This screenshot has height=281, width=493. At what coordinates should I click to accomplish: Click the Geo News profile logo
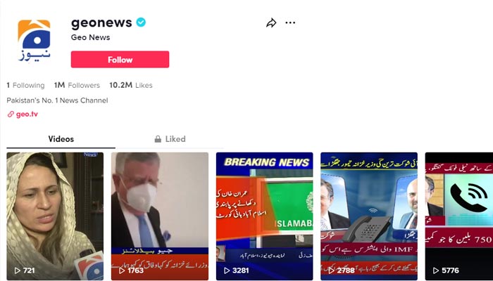coord(34,40)
